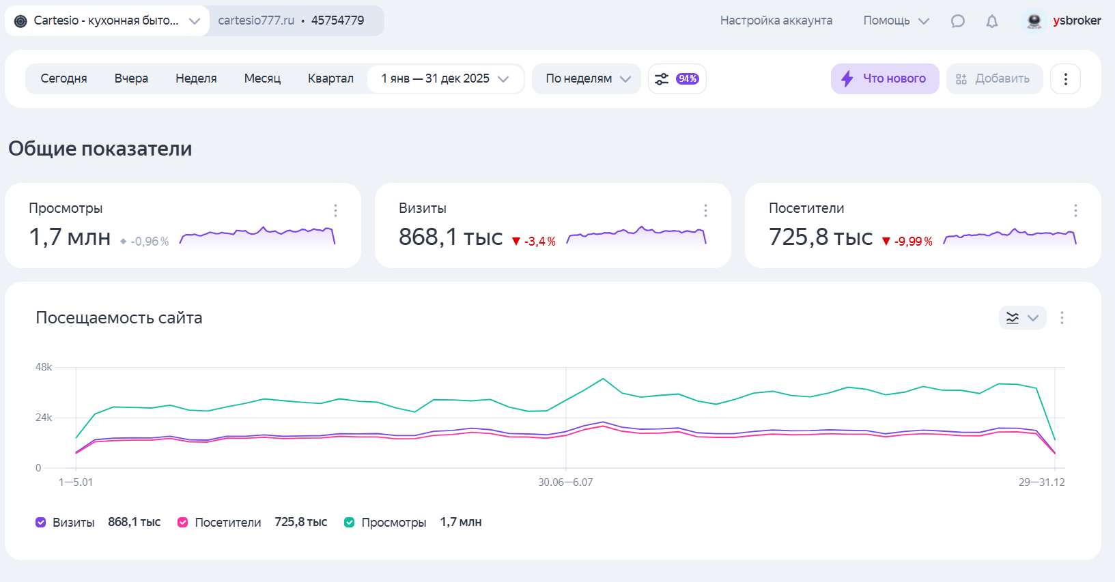Open the date range 1 янв — 31 дек 2025
The image size is (1115, 582).
click(x=445, y=78)
